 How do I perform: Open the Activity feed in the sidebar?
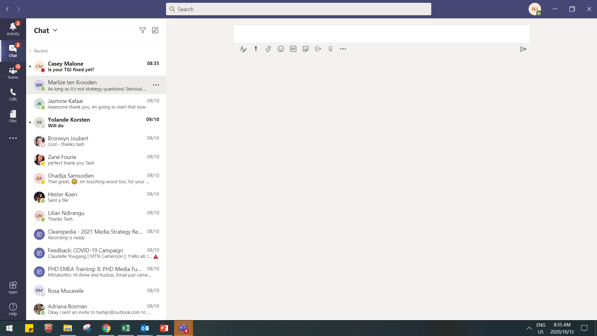13,29
